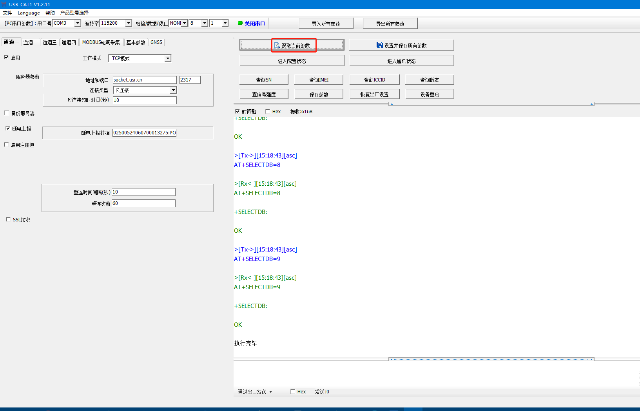Expand the 连接类型 dropdown showing 长连接
Image resolution: width=640 pixels, height=411 pixels.
pyautogui.click(x=173, y=90)
